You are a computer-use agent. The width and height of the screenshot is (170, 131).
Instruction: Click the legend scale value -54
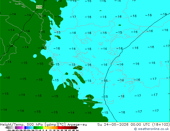tap(9, 130)
